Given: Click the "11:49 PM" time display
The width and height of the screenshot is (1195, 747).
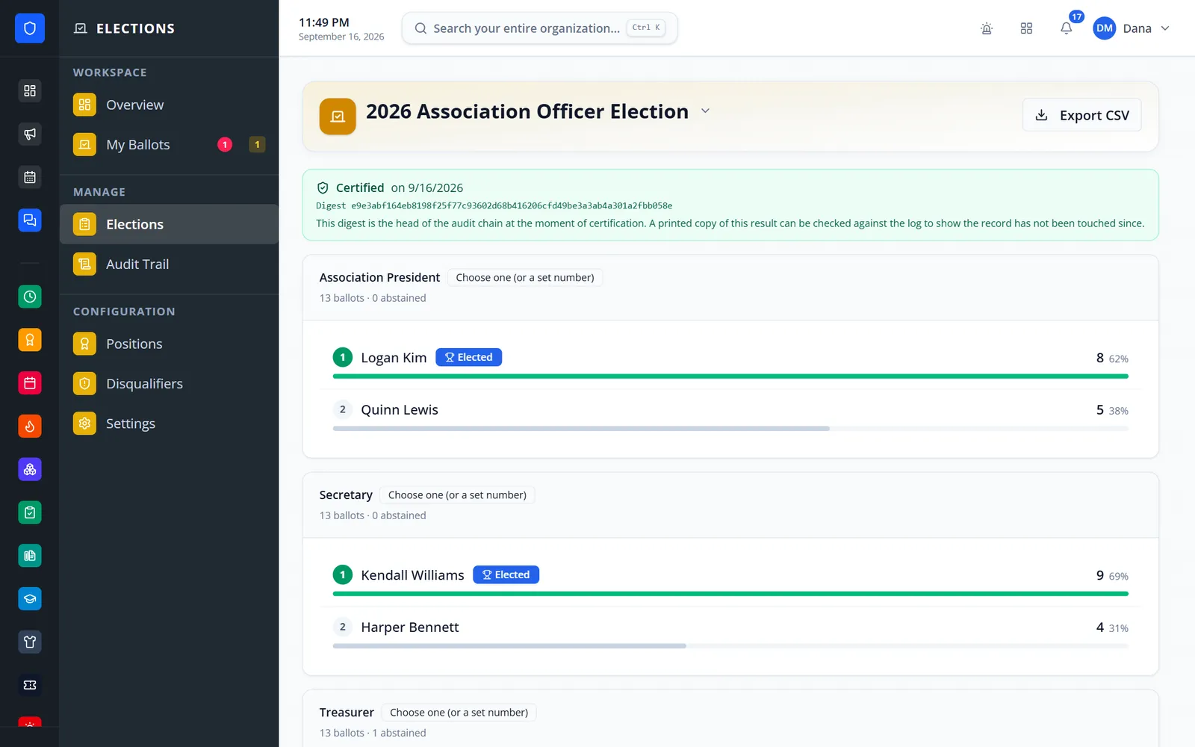Looking at the screenshot, I should [x=324, y=22].
